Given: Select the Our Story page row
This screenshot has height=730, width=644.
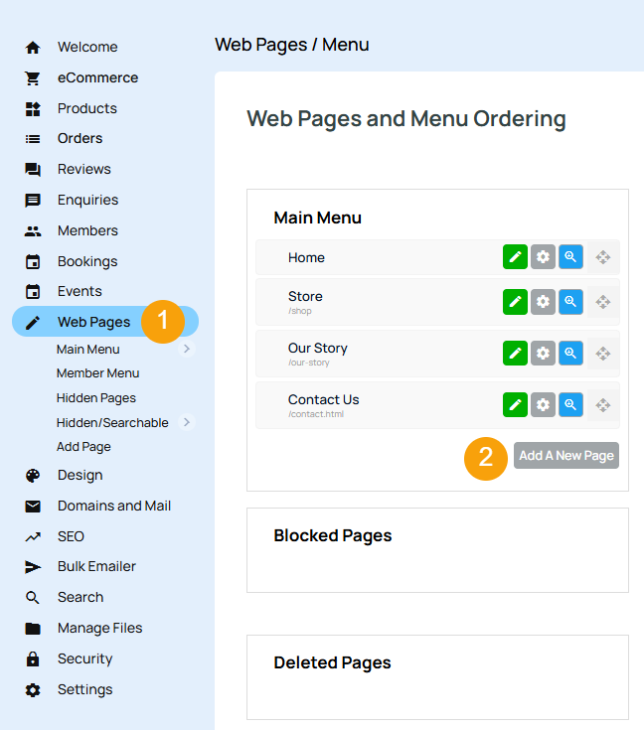Looking at the screenshot, I should 378,353.
